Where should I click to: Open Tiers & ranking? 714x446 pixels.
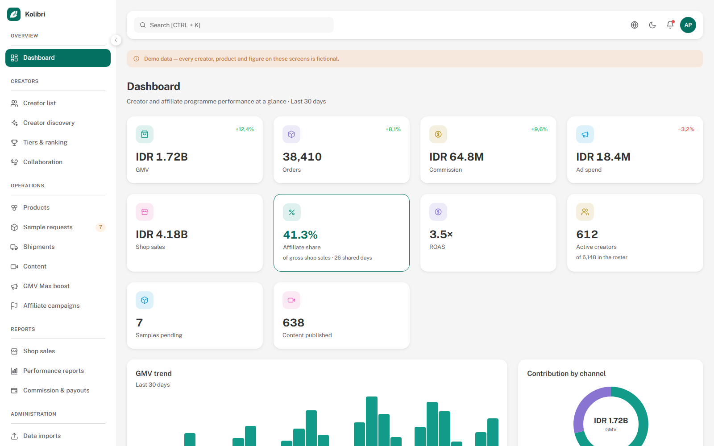click(x=58, y=143)
